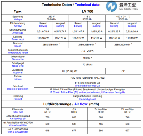
Task: Click exhaust filter value '485'
Action: click(101, 124)
